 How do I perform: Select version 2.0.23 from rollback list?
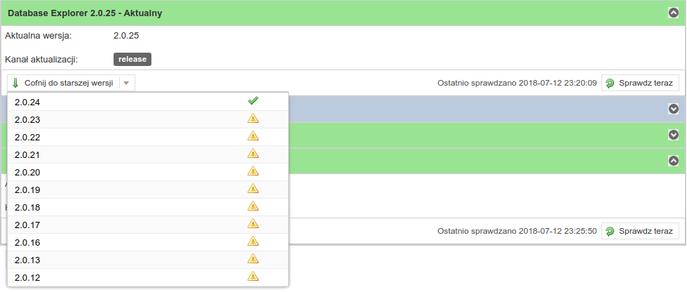[148, 119]
